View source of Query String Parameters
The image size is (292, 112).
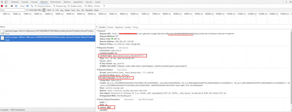pyautogui.click(x=129, y=99)
